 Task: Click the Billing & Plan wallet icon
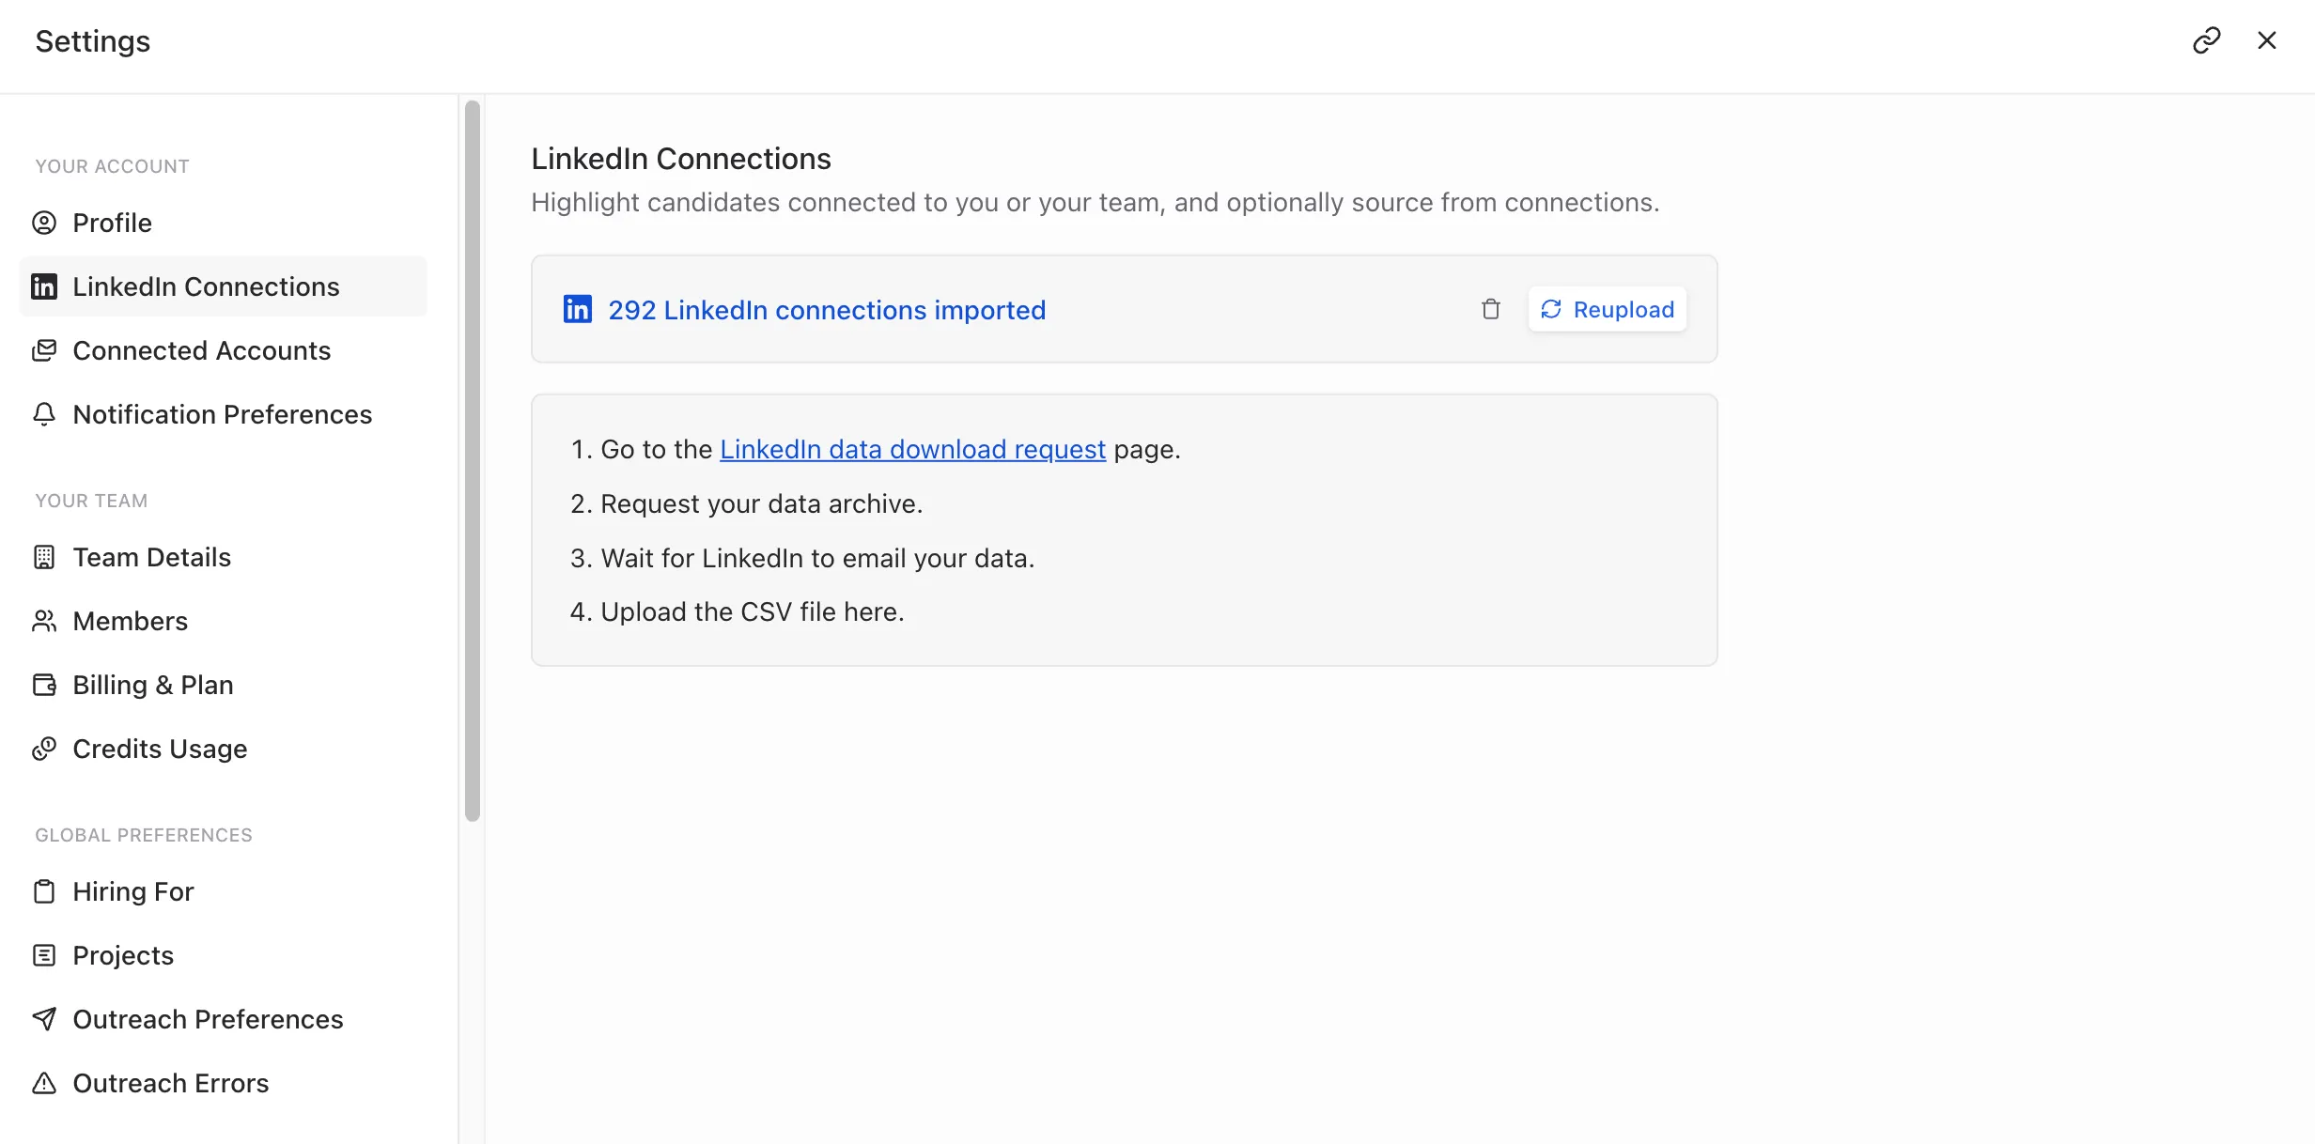(44, 685)
